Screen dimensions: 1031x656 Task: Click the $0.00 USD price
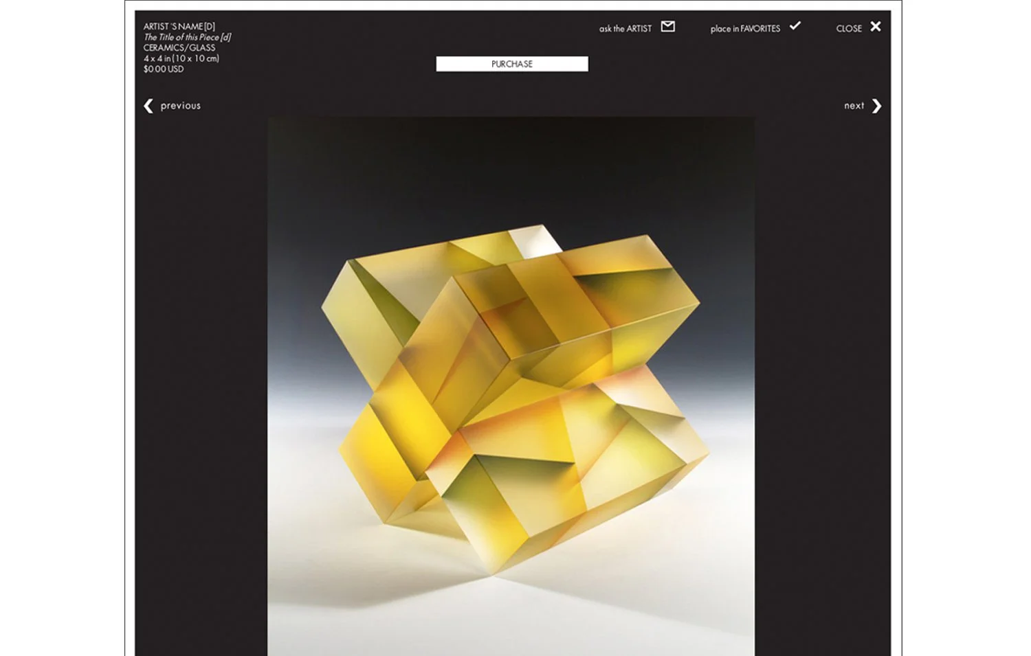tap(164, 69)
